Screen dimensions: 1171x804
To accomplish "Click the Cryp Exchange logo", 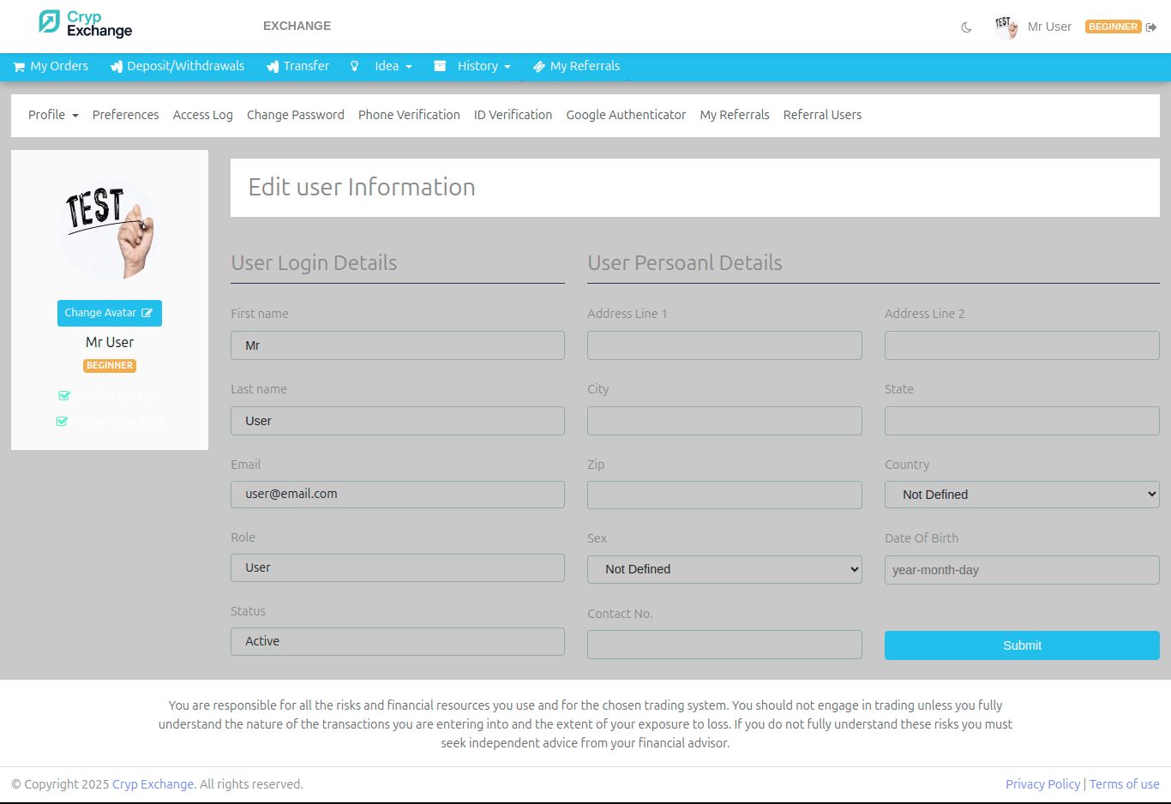I will click(86, 24).
